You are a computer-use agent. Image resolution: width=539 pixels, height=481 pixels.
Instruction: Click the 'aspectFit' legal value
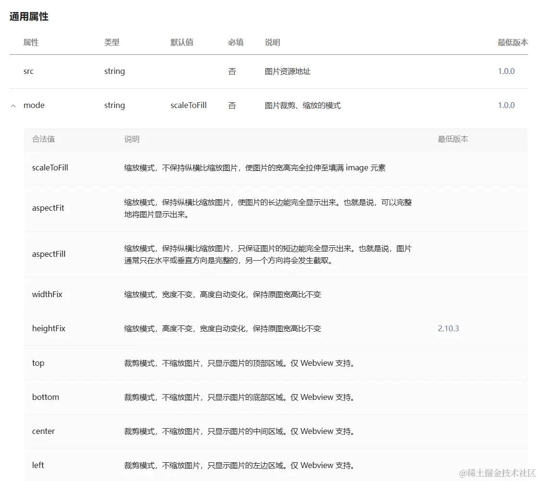tap(48, 208)
